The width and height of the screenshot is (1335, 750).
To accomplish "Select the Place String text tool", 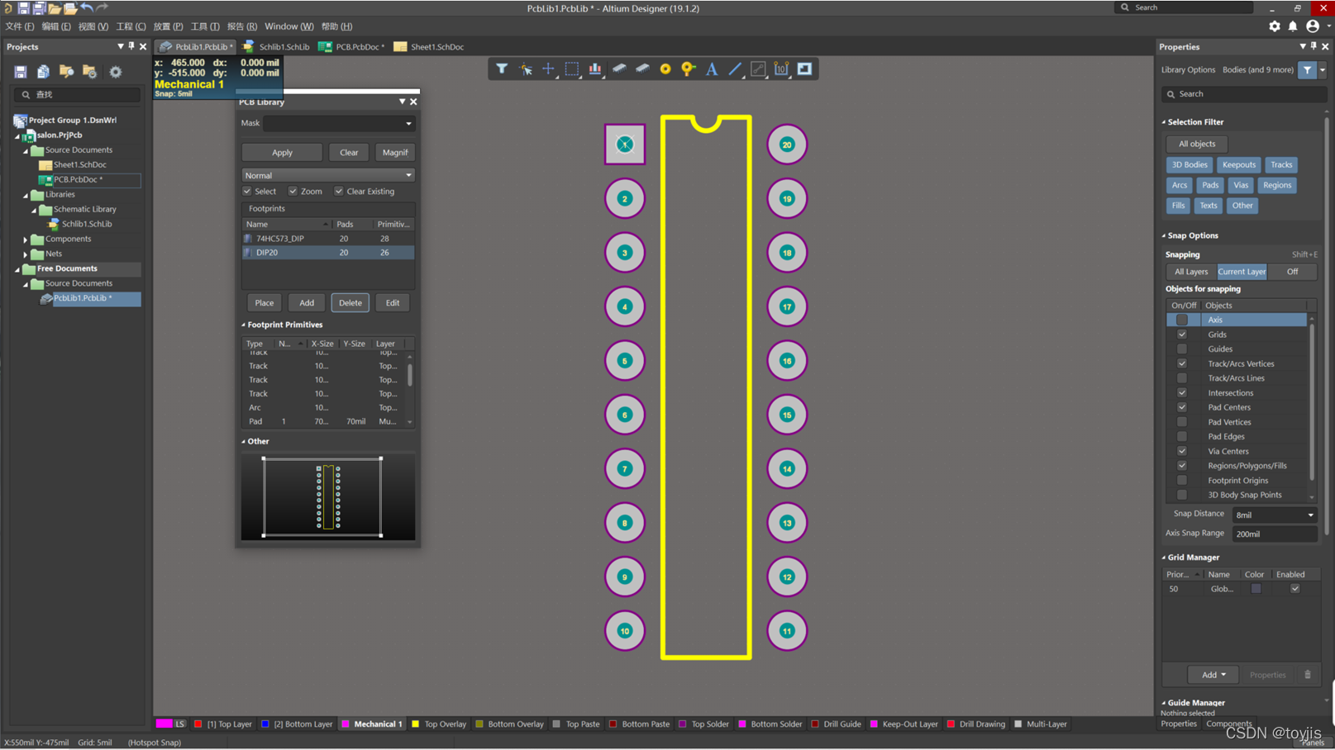I will click(712, 69).
